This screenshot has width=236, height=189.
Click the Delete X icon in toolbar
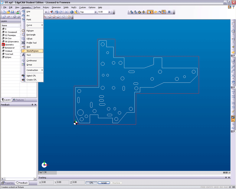[66, 12]
